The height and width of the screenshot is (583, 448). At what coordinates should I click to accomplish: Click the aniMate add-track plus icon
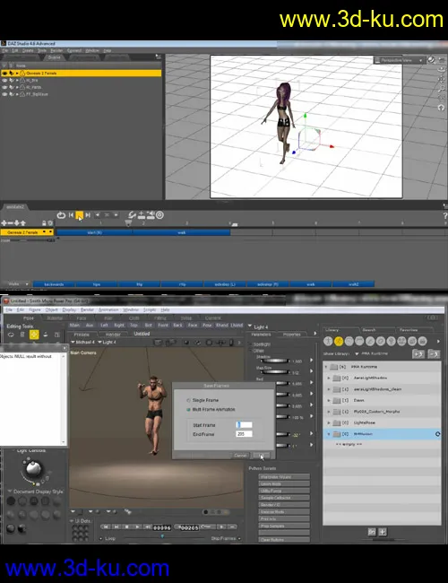(4, 223)
